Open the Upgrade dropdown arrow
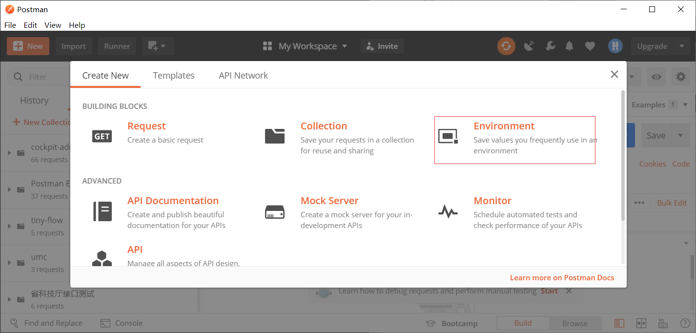Viewport: 696px width, 333px height. tap(682, 46)
